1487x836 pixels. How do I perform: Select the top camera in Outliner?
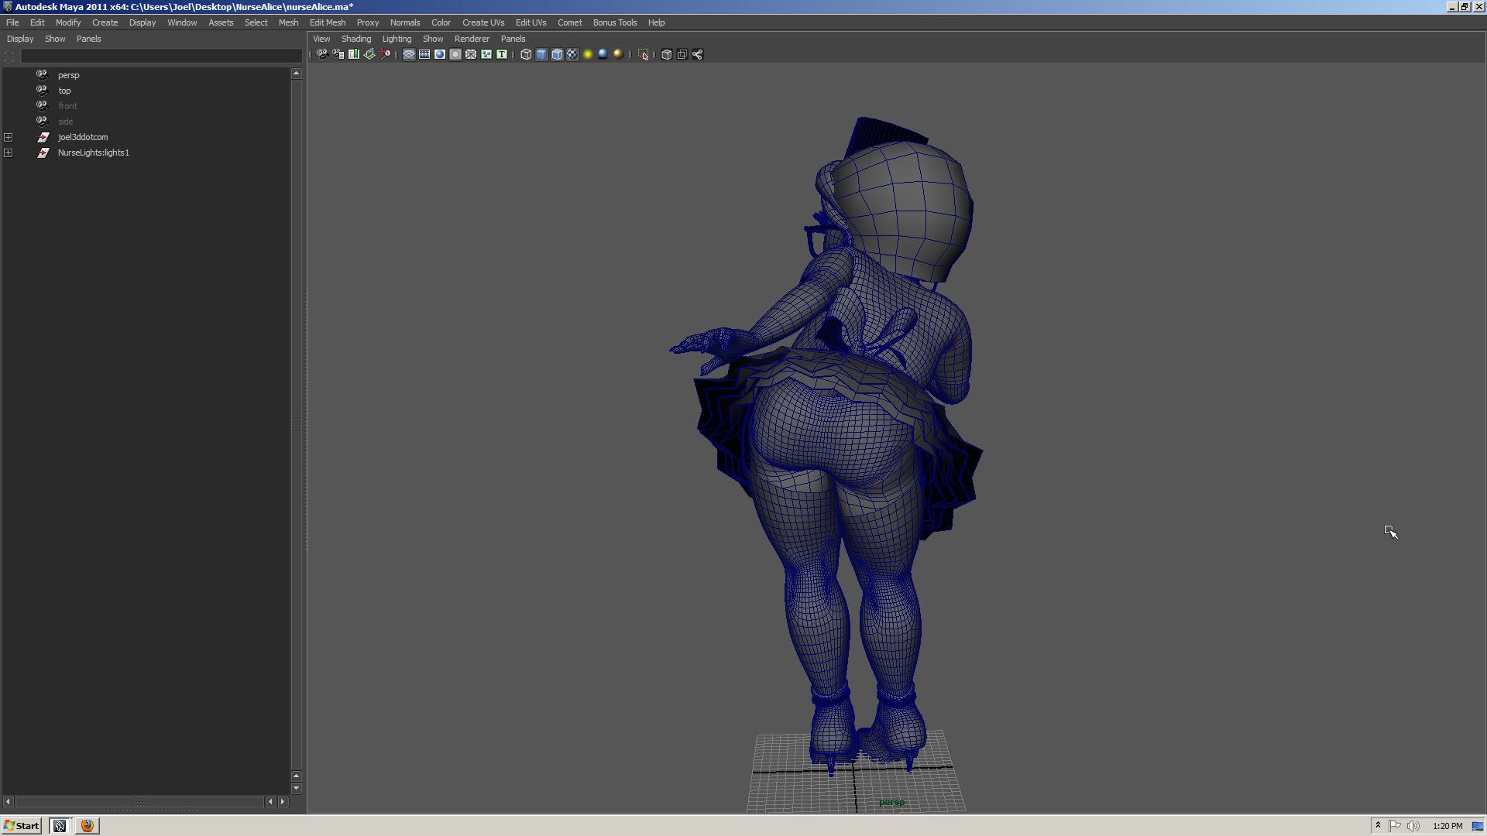(64, 91)
